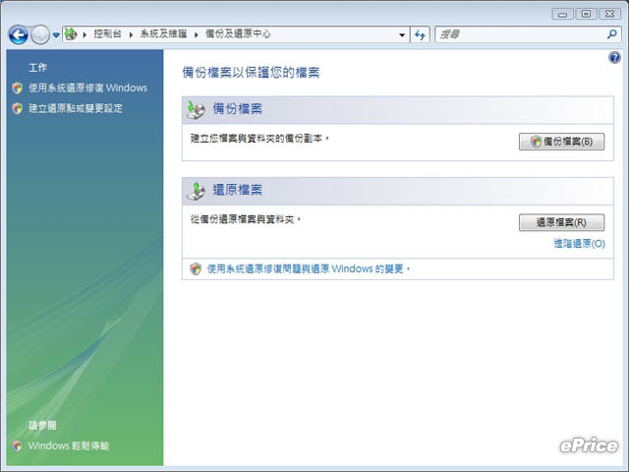Select 備份及還原中心 in the breadcrumb path
629x472 pixels.
[x=238, y=34]
